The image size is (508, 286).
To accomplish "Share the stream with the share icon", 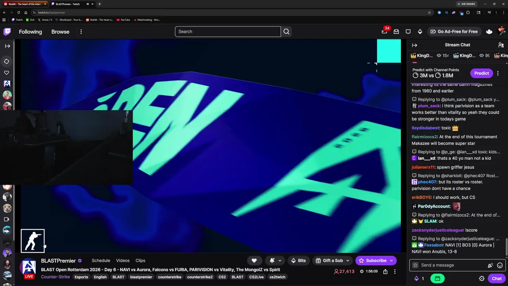I will (385, 272).
